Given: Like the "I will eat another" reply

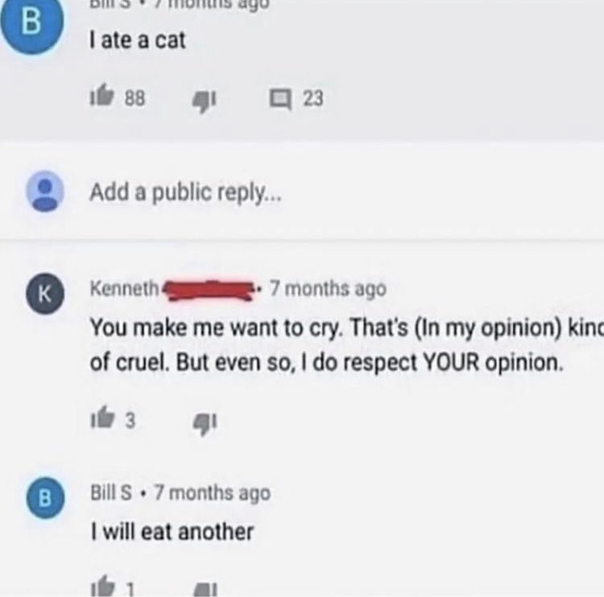Looking at the screenshot, I should pos(102,587).
